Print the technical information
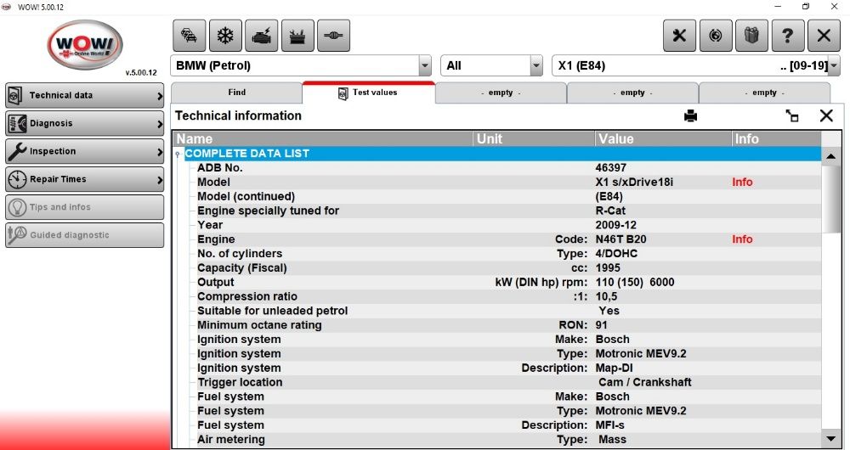This screenshot has height=450, width=850. click(x=690, y=115)
